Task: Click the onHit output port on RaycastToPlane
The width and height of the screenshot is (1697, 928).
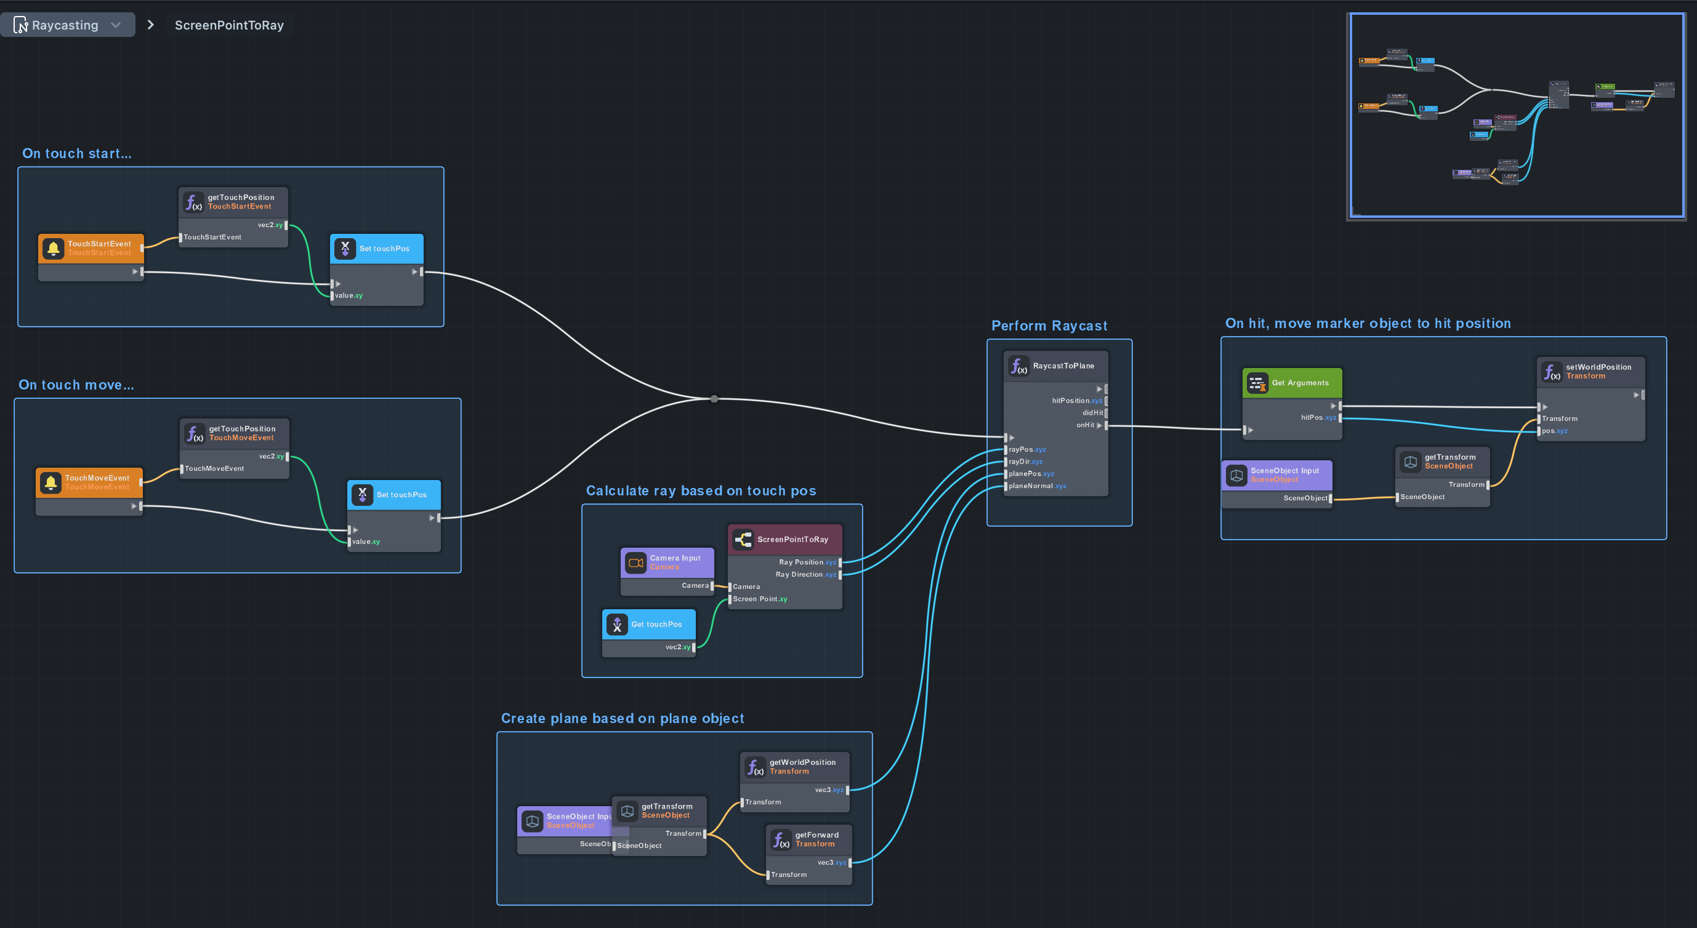Action: [x=1106, y=425]
